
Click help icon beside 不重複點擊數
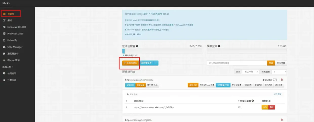click(x=253, y=101)
